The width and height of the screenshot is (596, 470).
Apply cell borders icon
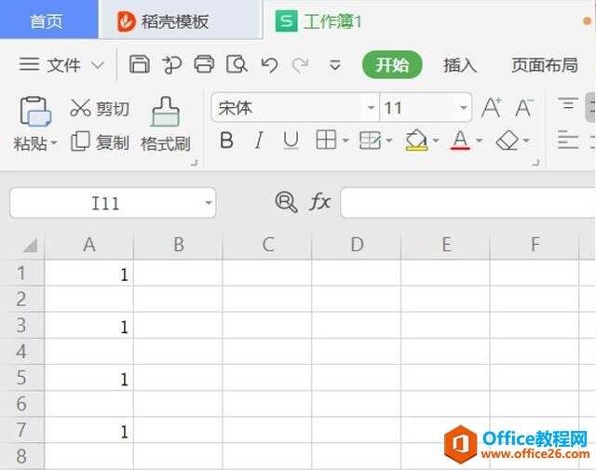[x=326, y=140]
